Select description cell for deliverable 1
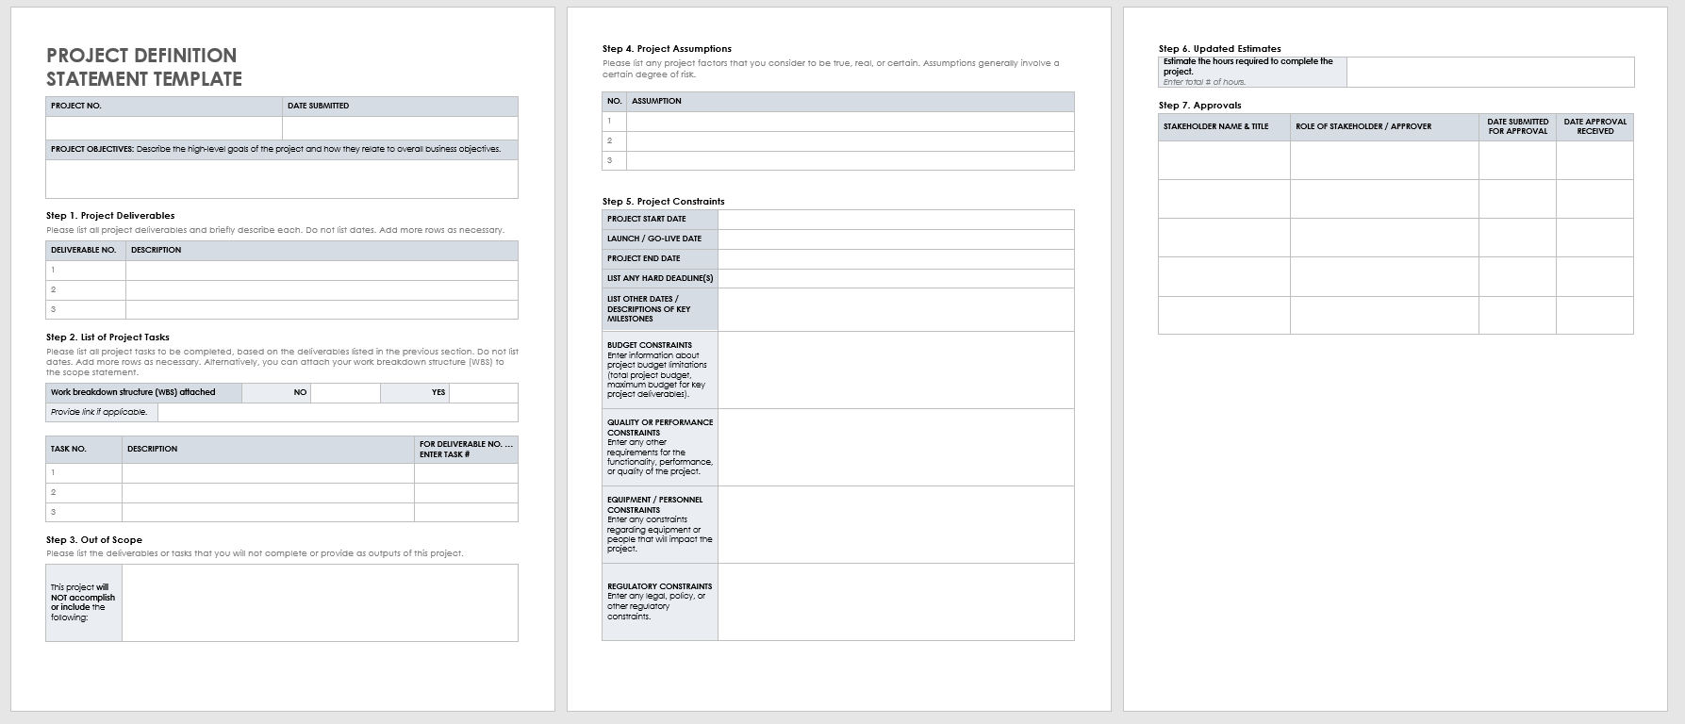 pyautogui.click(x=321, y=271)
